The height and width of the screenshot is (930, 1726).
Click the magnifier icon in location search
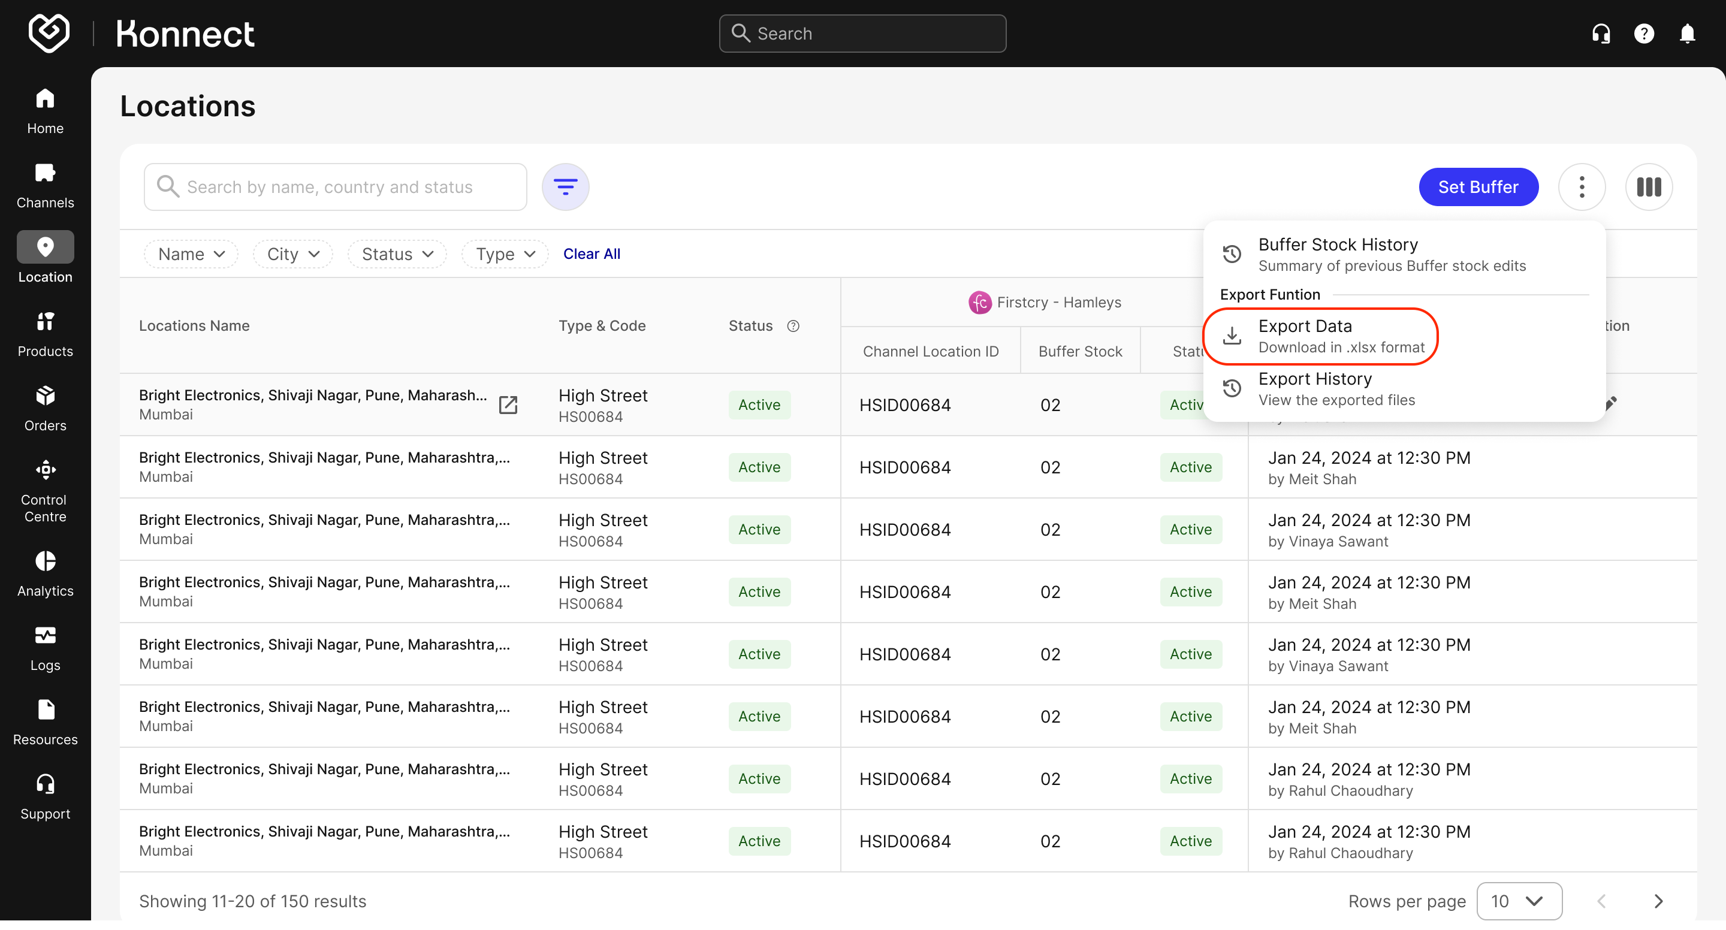coord(168,187)
